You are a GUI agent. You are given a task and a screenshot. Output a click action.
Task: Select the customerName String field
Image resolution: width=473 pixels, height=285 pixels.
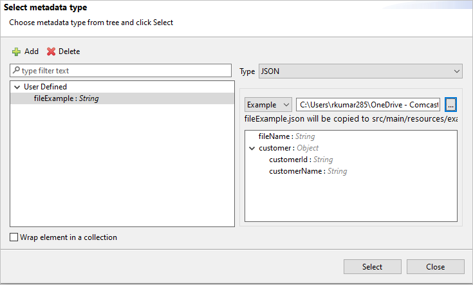(308, 171)
